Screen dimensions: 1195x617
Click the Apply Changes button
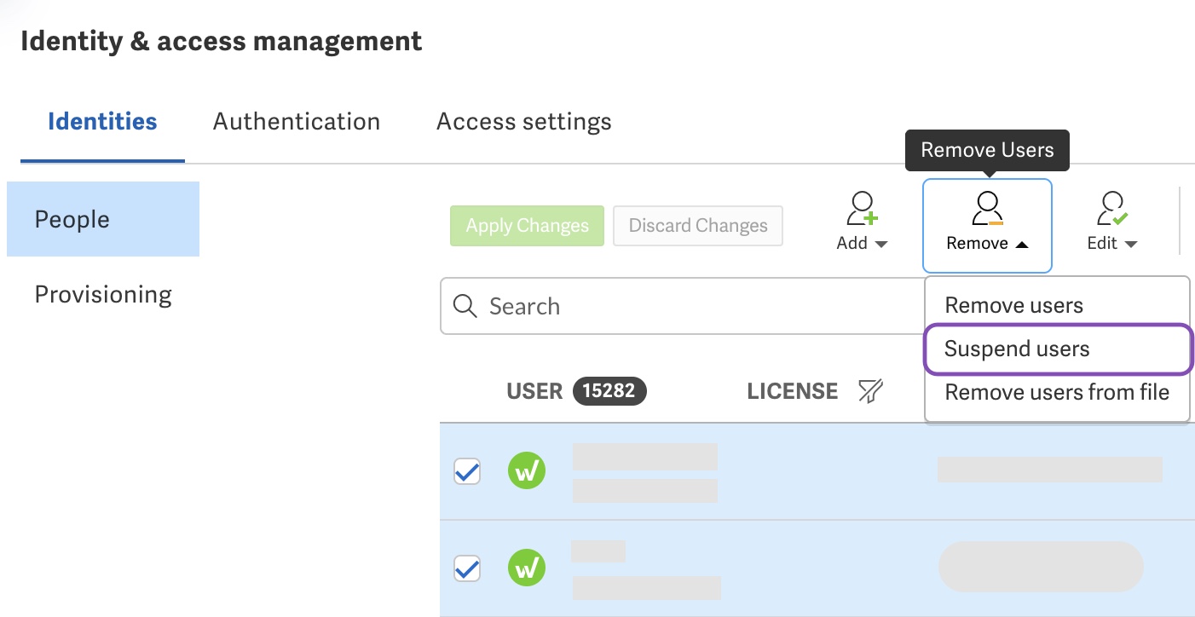coord(527,226)
